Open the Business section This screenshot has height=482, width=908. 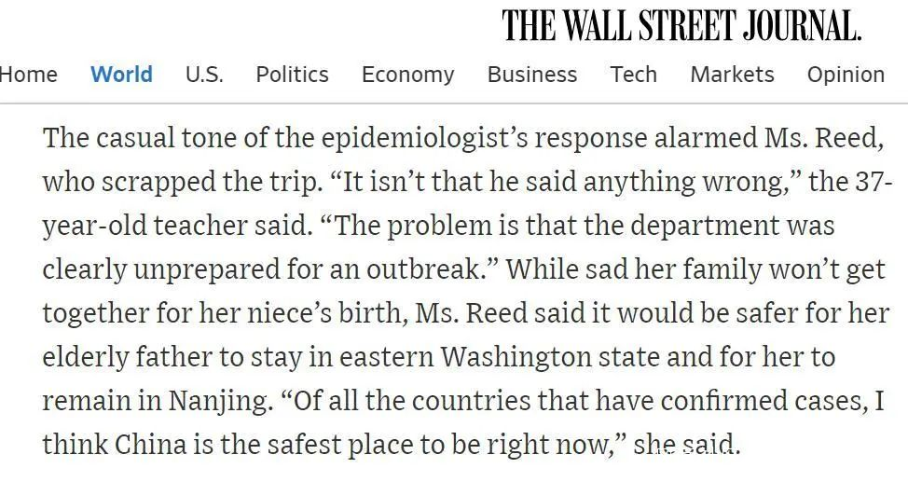click(531, 75)
